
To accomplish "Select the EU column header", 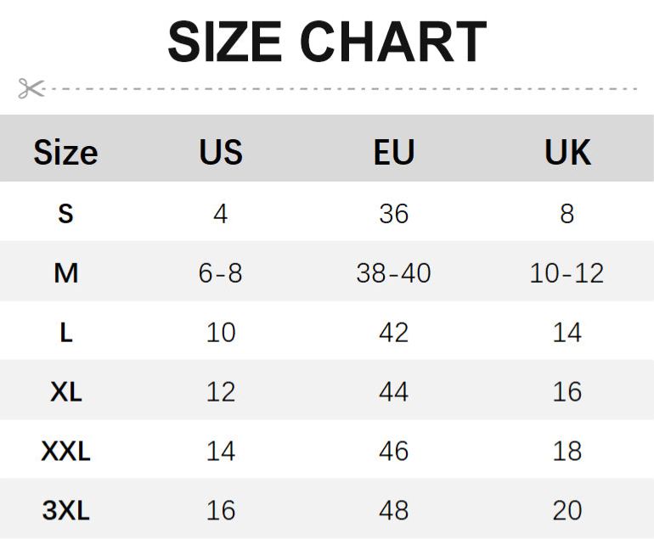I will tap(394, 153).
